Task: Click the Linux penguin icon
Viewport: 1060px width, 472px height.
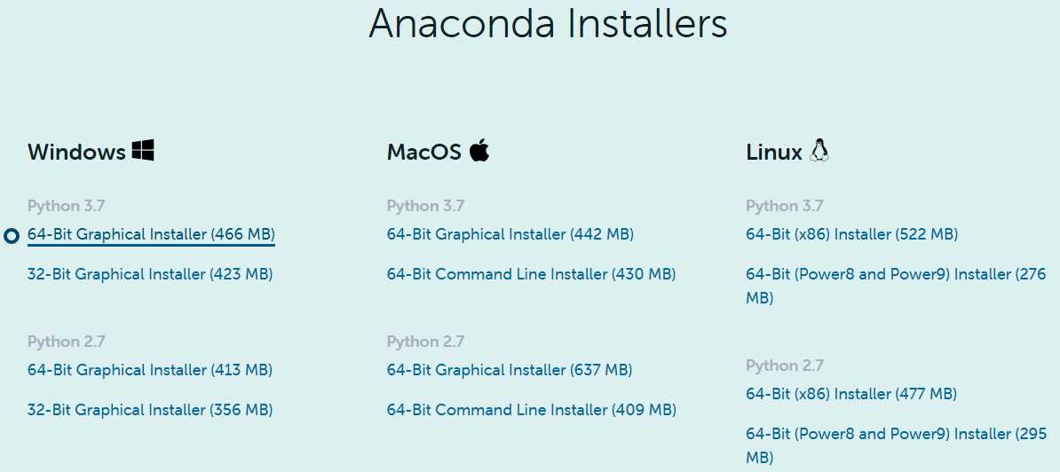Action: tap(819, 150)
